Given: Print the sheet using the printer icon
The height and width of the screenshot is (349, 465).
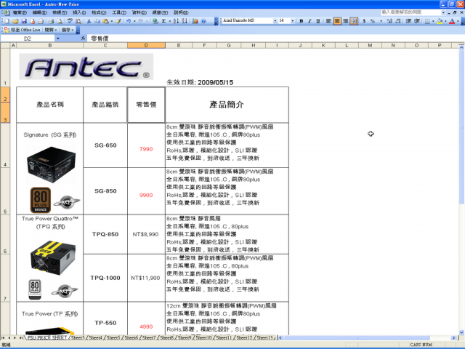Looking at the screenshot, I should 51,21.
